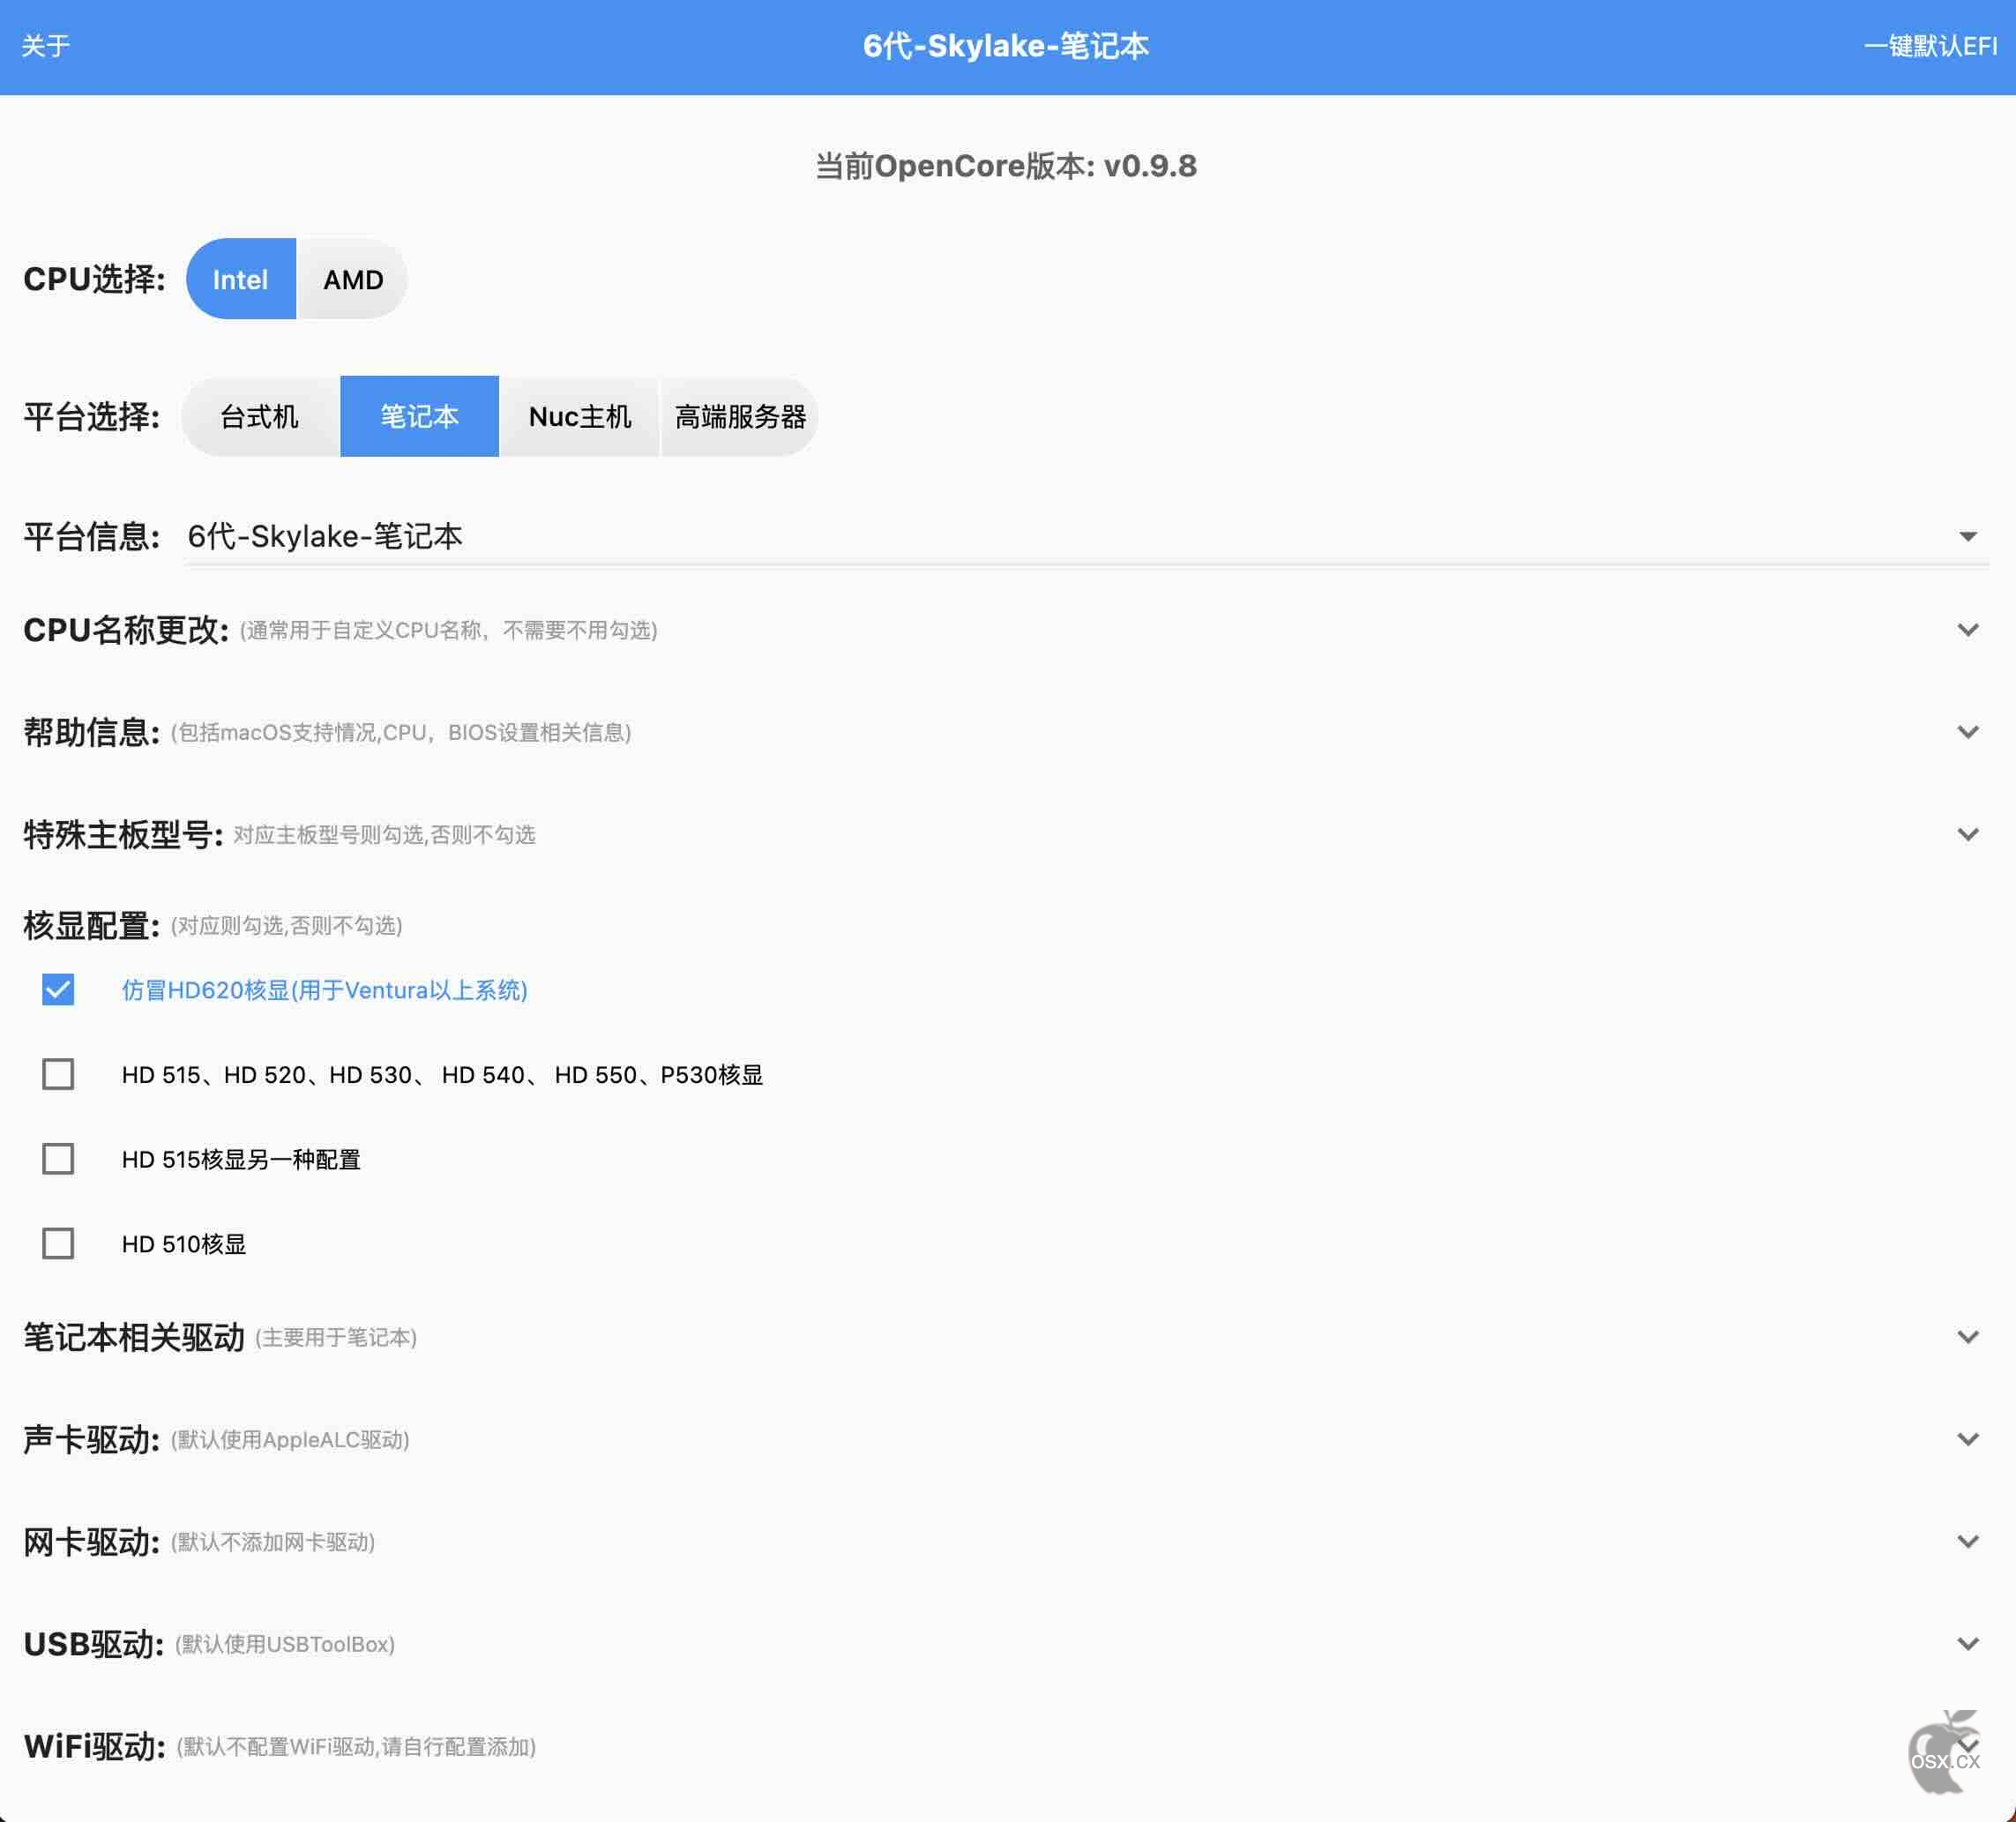Expand the CPU名称更改 section chevron
Screen dimensions: 2016x1822
point(1967,630)
